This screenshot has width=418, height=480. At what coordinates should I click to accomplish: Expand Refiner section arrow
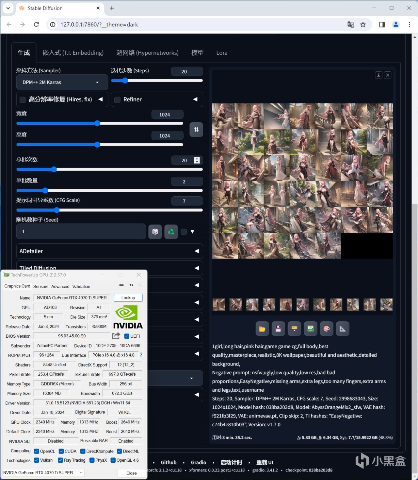click(x=195, y=99)
